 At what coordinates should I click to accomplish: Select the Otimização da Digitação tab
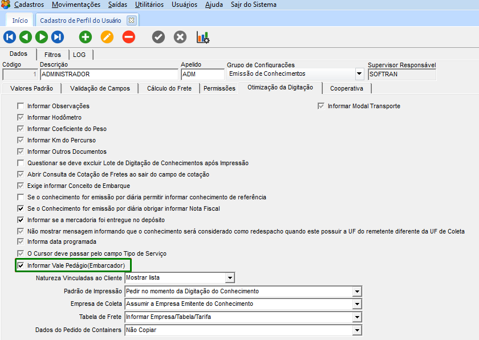[280, 87]
